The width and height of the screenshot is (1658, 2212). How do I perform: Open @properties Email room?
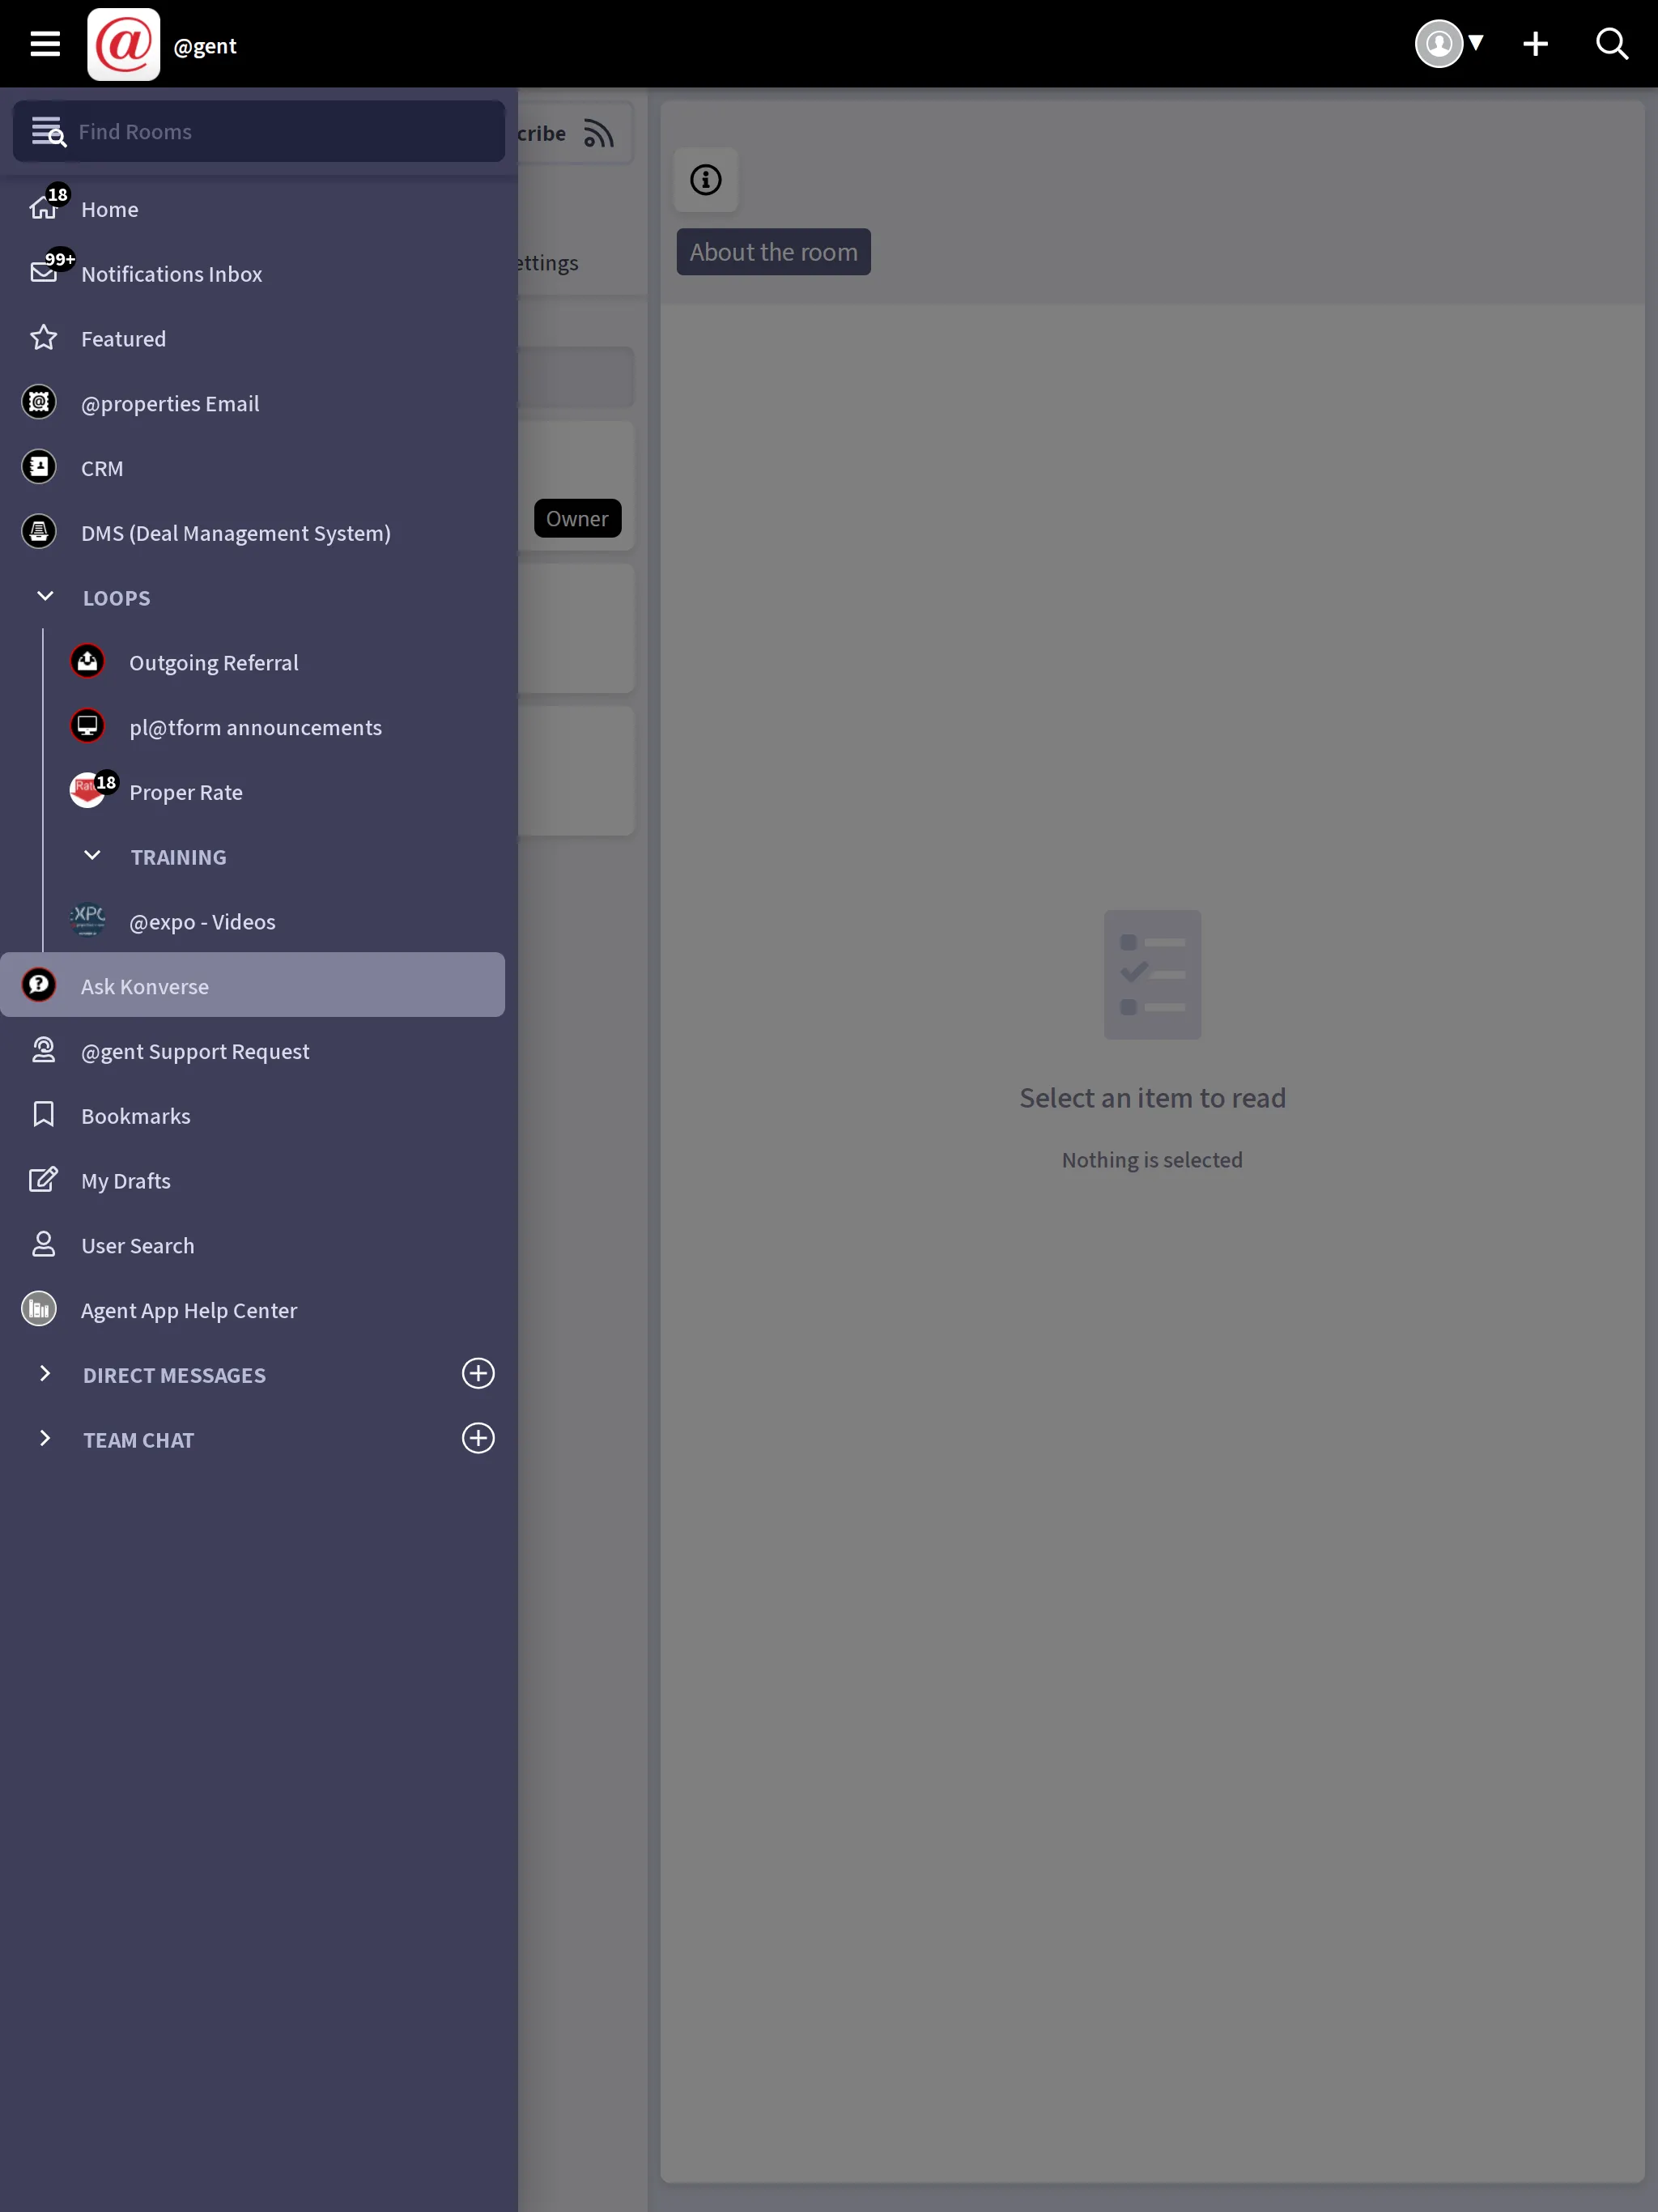(x=252, y=403)
